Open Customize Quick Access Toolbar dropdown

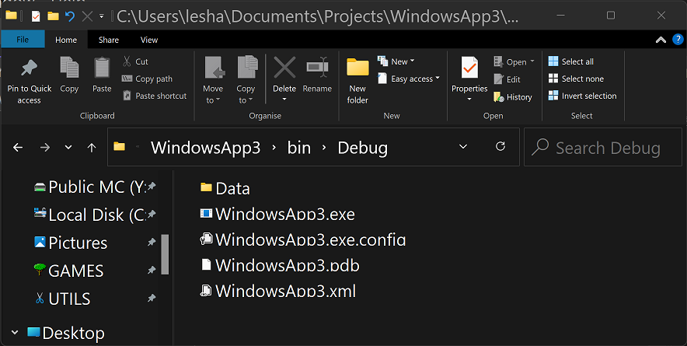(x=101, y=16)
